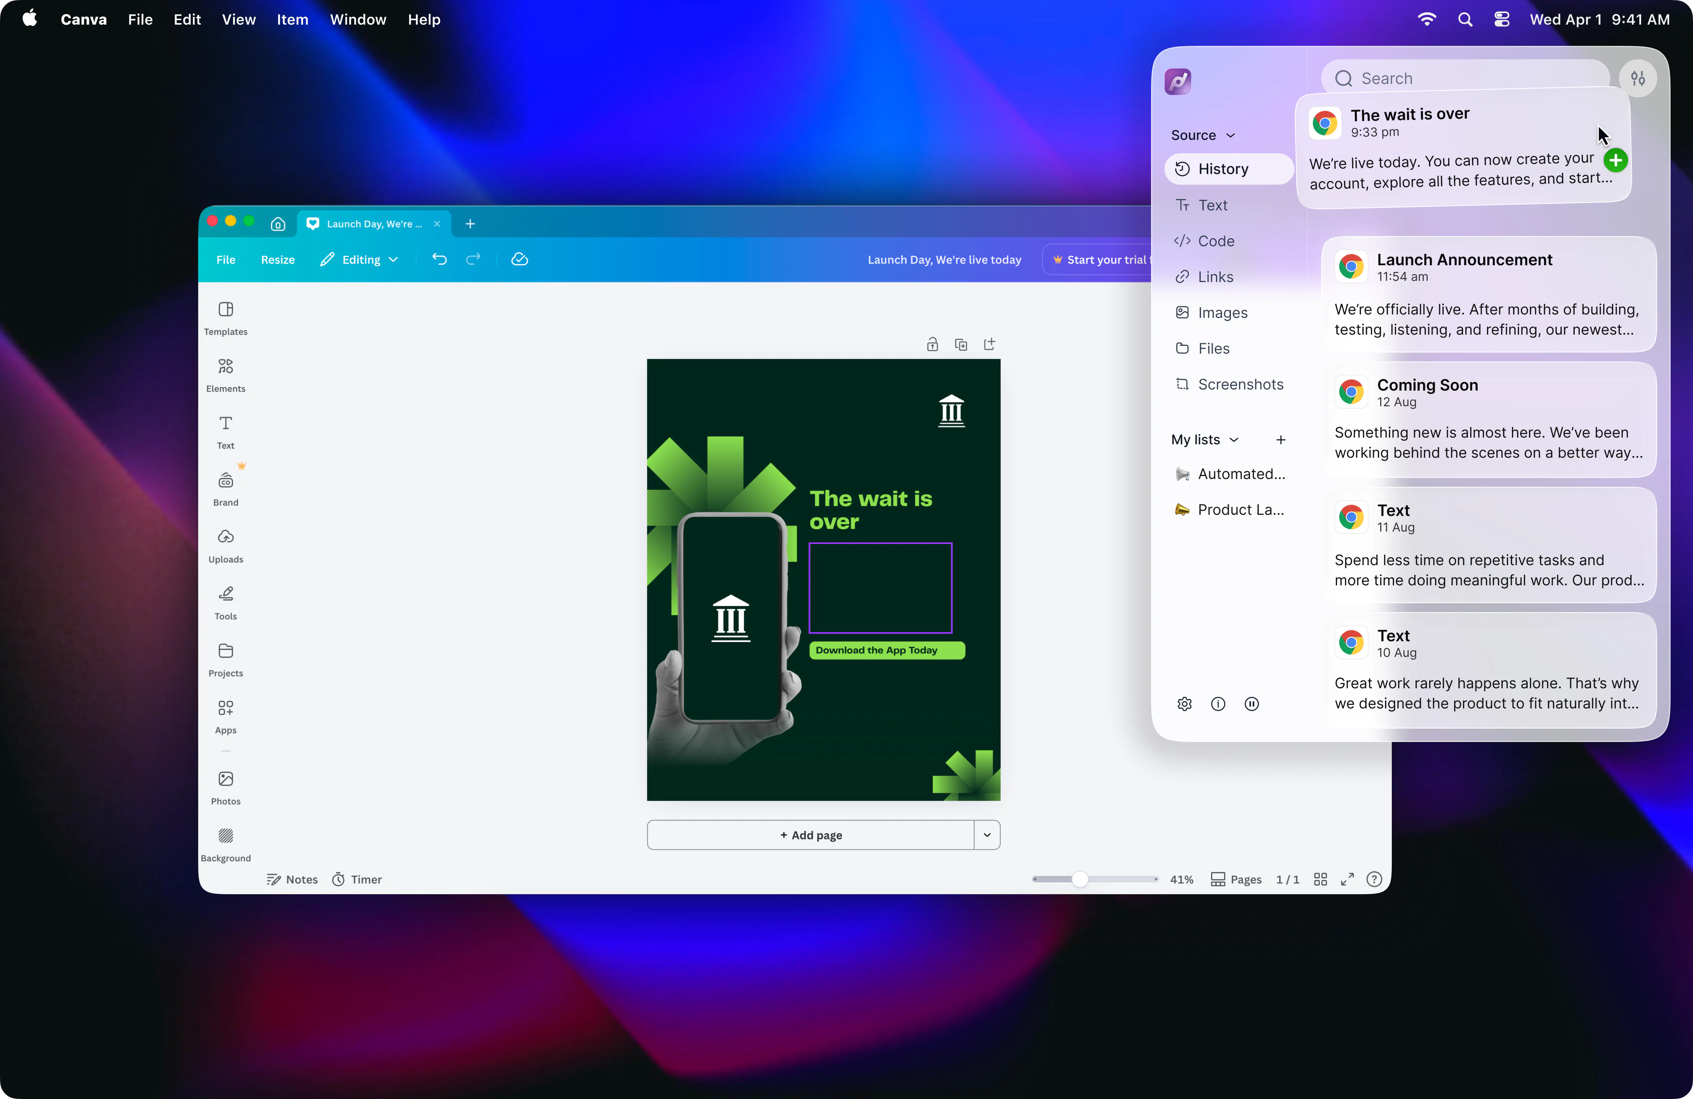The height and width of the screenshot is (1099, 1693).
Task: Click File in the Canva editor toolbar
Action: 225,260
